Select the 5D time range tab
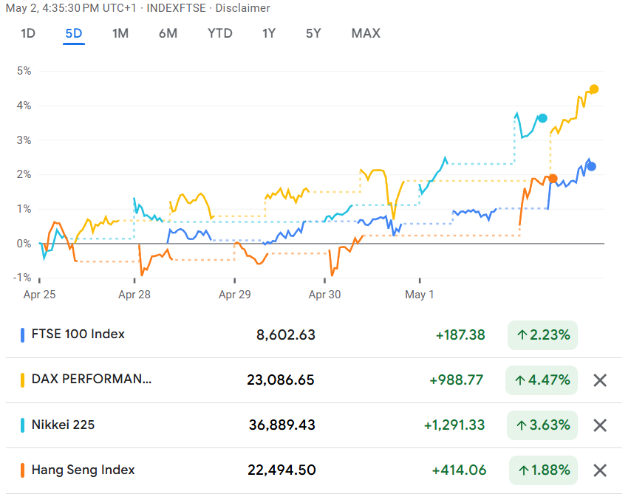Viewport: 631px width, 494px height. coord(74,33)
